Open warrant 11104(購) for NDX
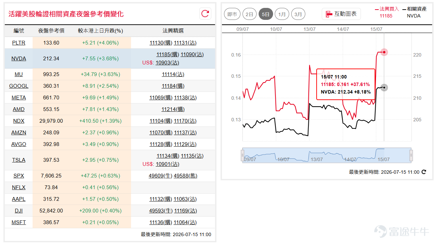 (161, 121)
